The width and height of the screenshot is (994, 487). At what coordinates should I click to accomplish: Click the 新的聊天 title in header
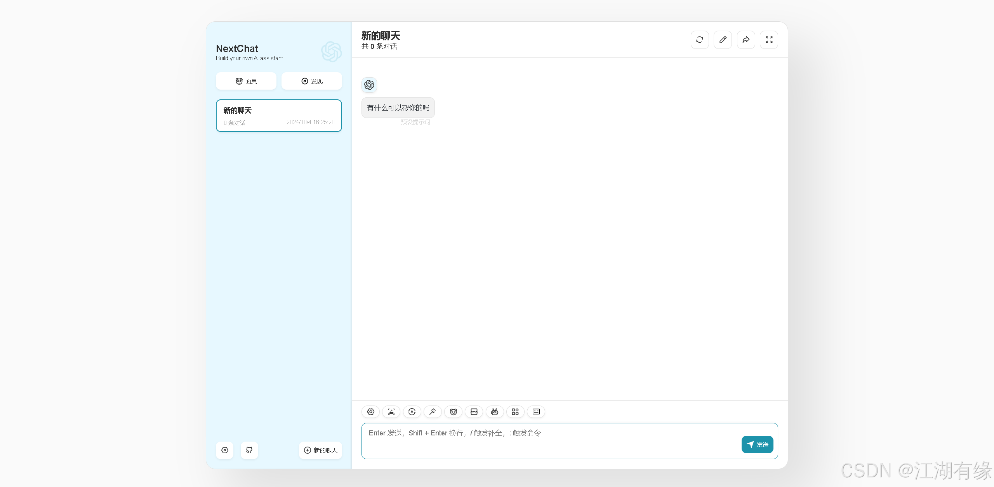tap(381, 36)
